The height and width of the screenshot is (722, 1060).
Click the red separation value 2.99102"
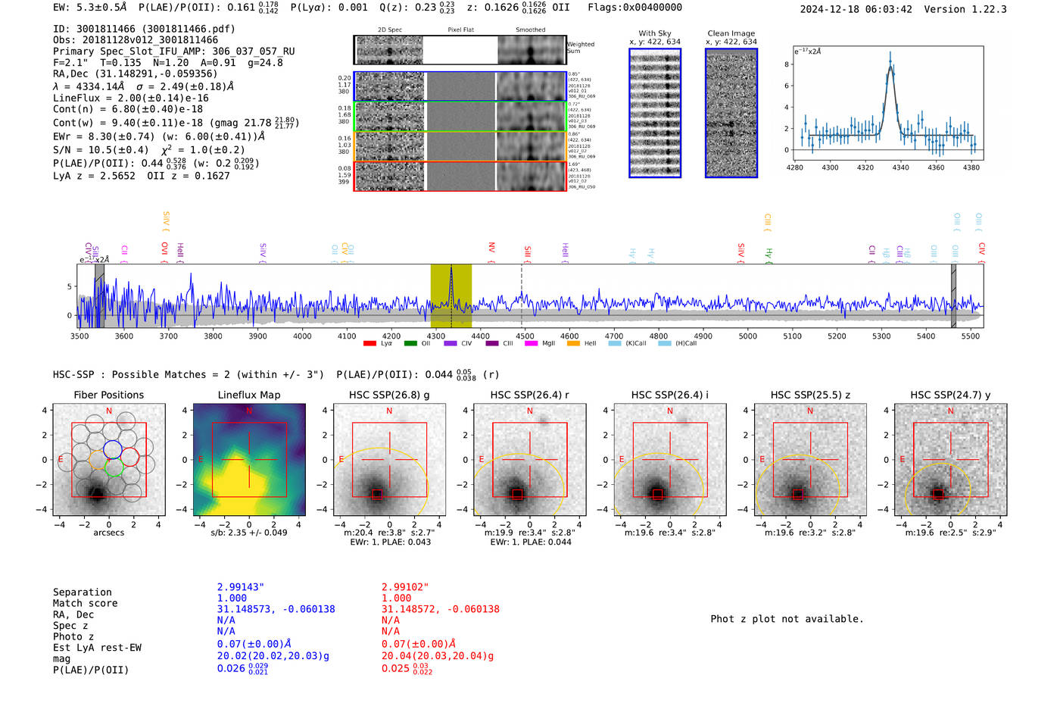tap(405, 587)
